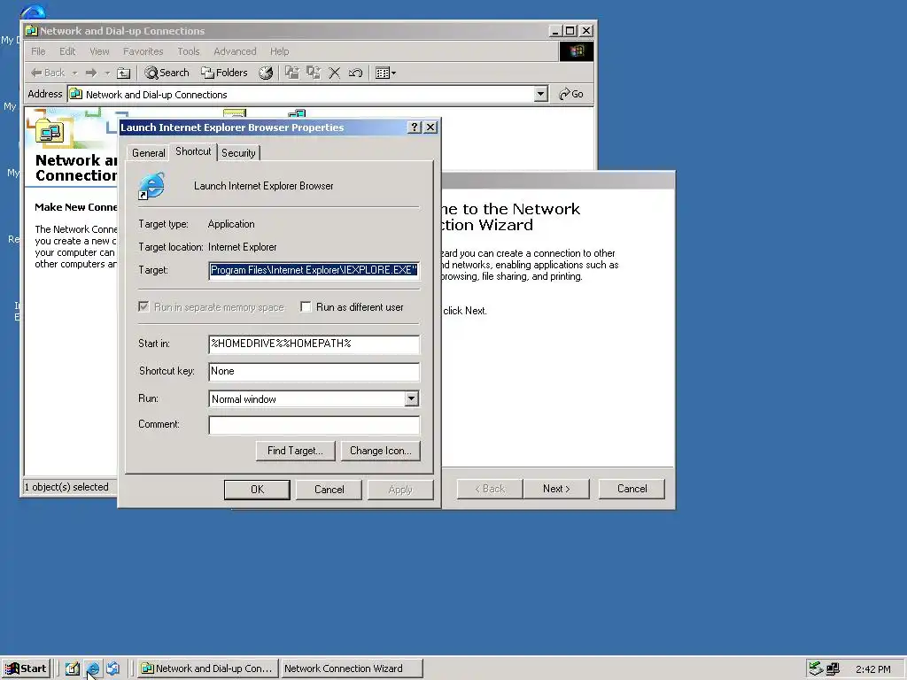
Task: Open the Help menu
Action: click(x=279, y=51)
